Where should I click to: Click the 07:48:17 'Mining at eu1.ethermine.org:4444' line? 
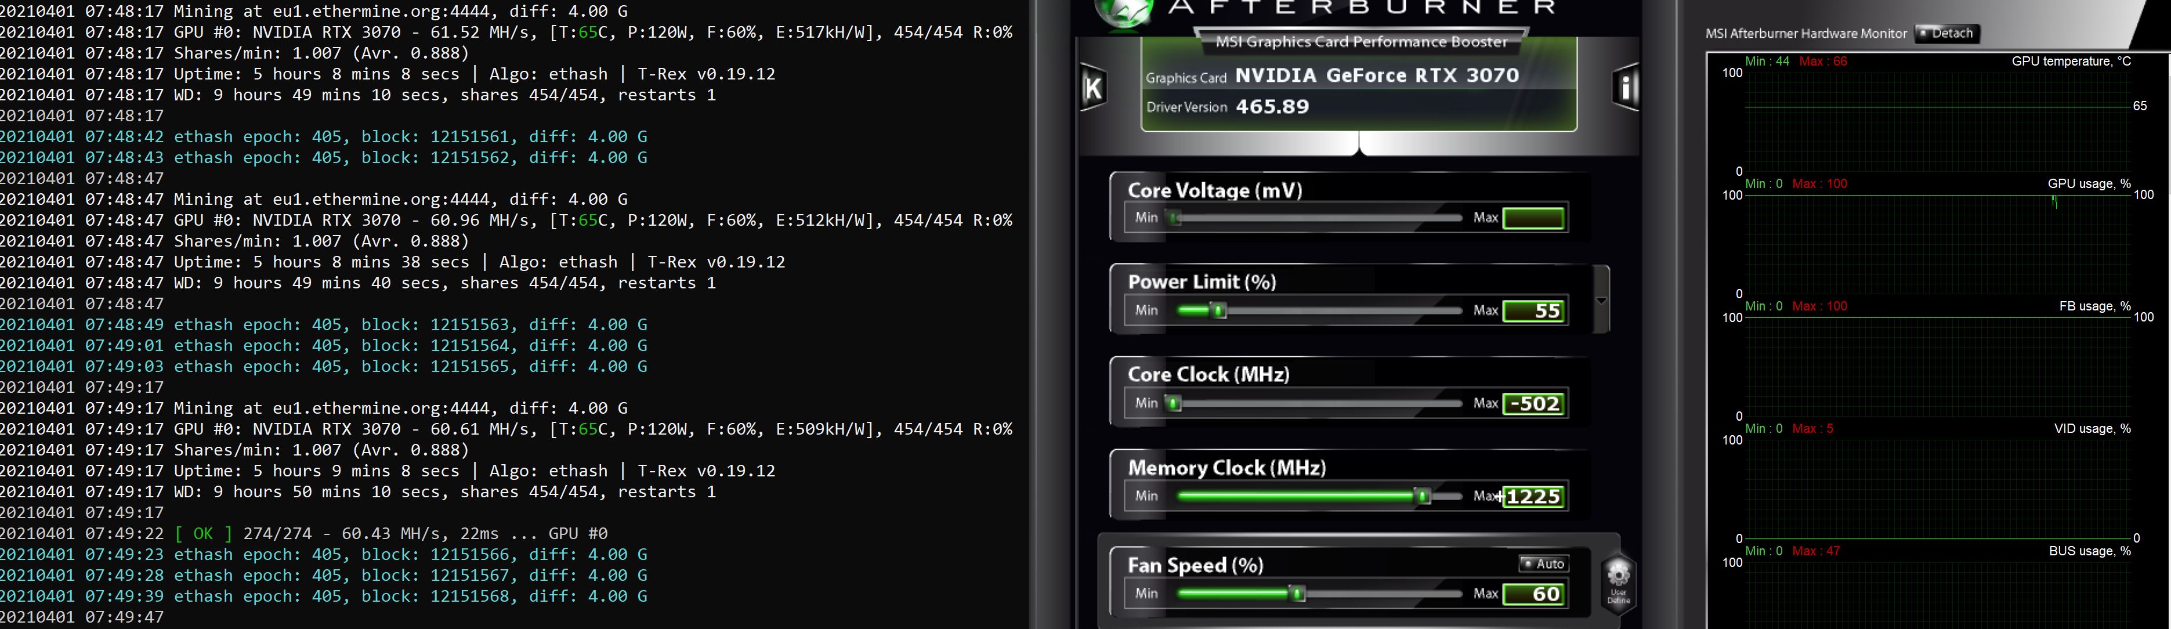[x=313, y=12]
